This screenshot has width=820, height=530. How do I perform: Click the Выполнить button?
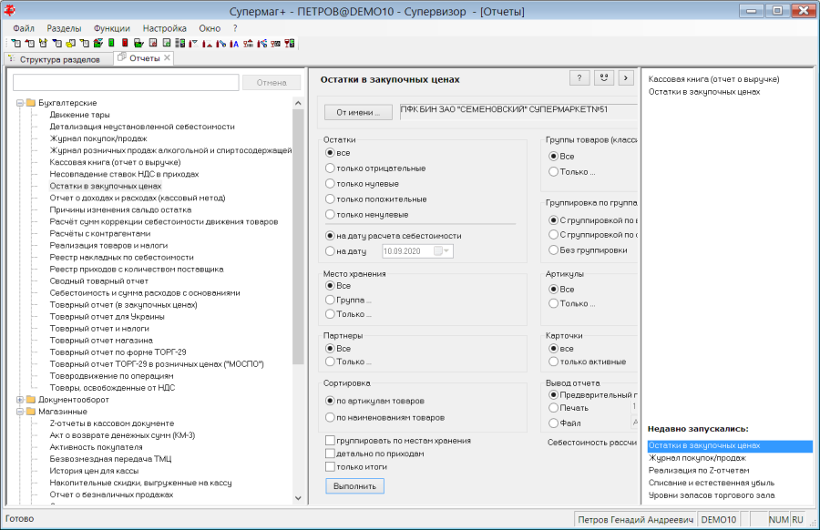(355, 486)
